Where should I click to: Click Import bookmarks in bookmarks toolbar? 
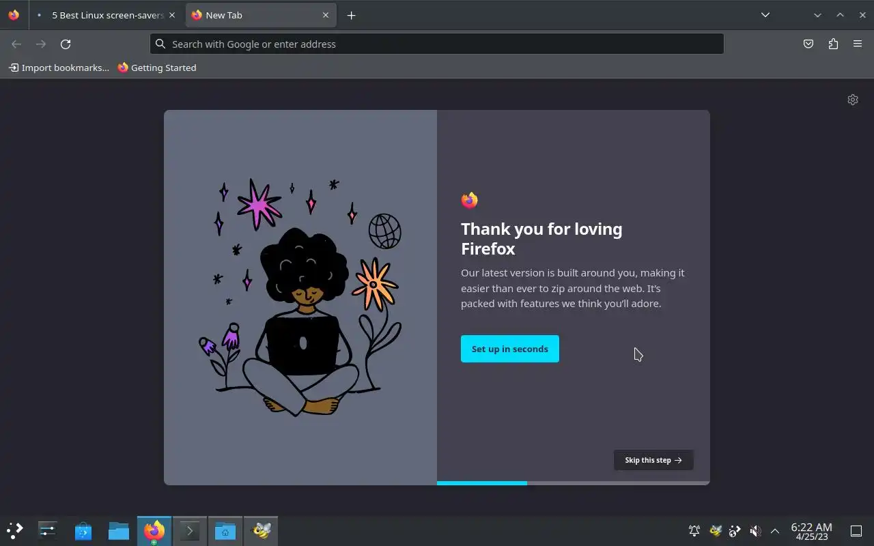(x=59, y=68)
